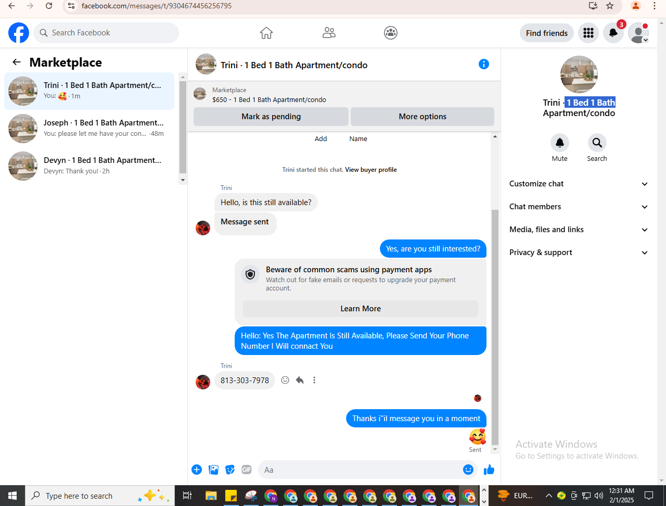This screenshot has width=666, height=506.
Task: Click the conversation list scrollbar
Action: coord(183,128)
